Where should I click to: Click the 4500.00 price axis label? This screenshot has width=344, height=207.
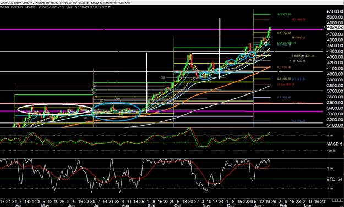click(x=335, y=46)
